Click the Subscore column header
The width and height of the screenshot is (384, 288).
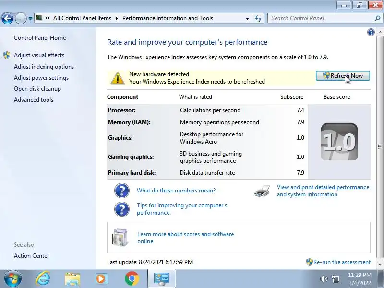(292, 97)
